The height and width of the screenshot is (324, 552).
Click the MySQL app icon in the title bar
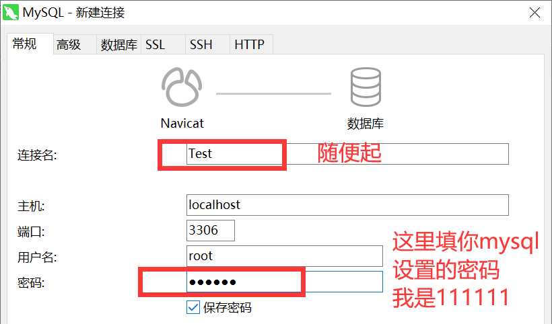click(x=11, y=13)
